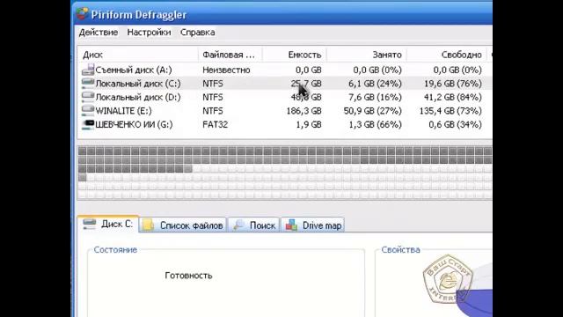Click the blocks icon on Drive map tab
Screen dimensions: 563x317
[x=291, y=225]
